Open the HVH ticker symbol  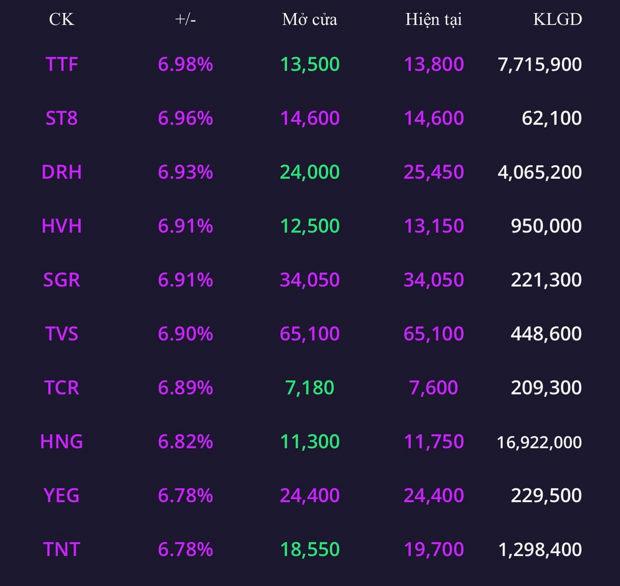tap(61, 226)
